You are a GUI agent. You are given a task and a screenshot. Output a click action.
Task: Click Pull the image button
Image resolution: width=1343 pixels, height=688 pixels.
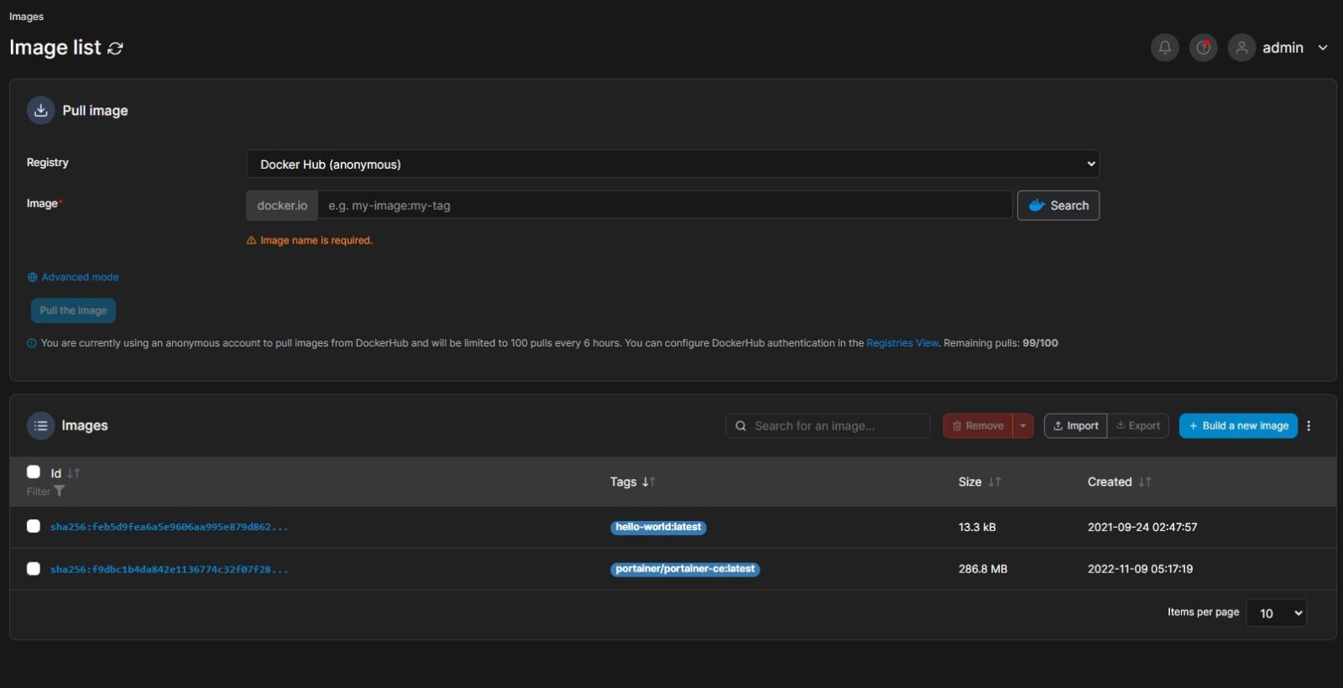click(x=73, y=310)
